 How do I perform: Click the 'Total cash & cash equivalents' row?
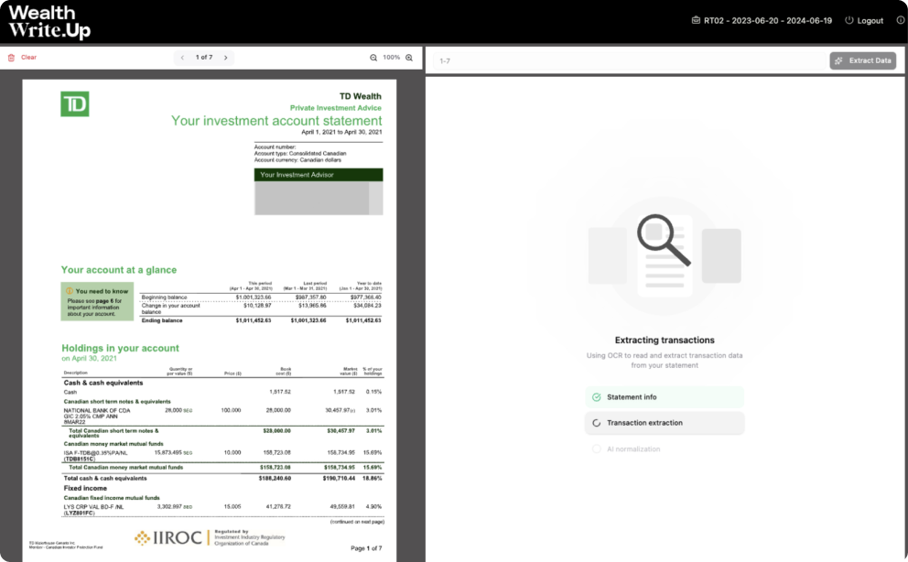[223, 478]
